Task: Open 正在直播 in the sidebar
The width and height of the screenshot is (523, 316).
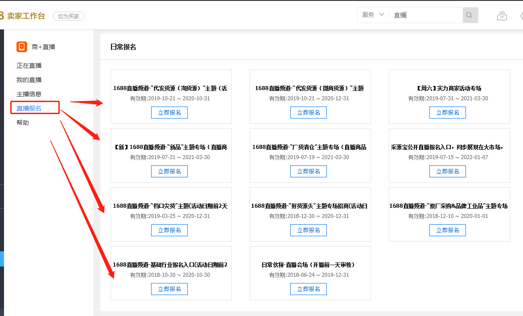Action: click(29, 66)
